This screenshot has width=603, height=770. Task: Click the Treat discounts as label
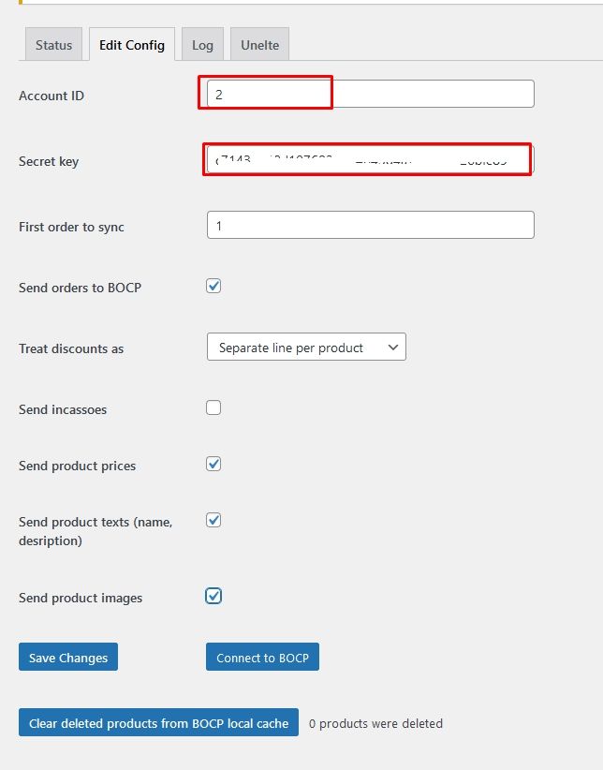click(x=71, y=348)
